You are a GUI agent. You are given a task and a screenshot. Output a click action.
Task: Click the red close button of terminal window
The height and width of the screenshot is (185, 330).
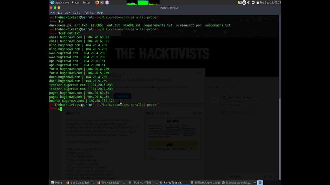tap(51, 8)
